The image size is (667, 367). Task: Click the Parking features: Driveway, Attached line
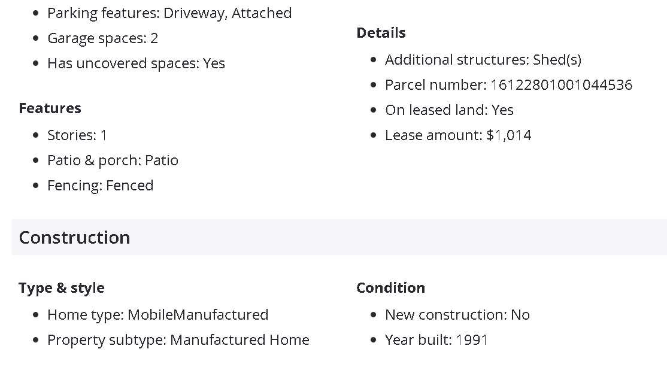pyautogui.click(x=169, y=13)
